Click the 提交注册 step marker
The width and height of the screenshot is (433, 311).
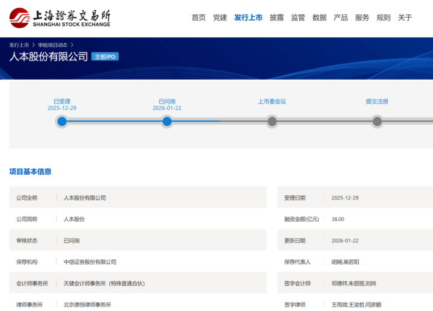[377, 121]
